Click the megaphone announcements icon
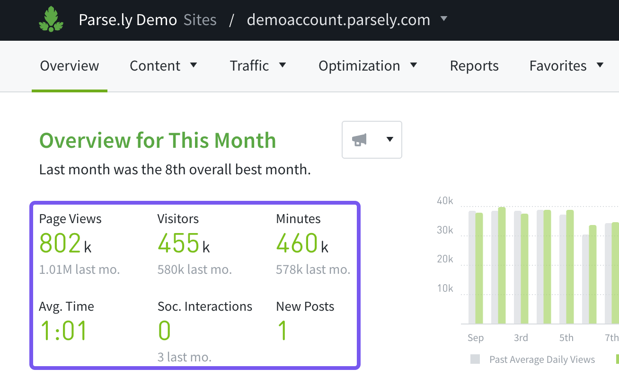 click(x=360, y=140)
